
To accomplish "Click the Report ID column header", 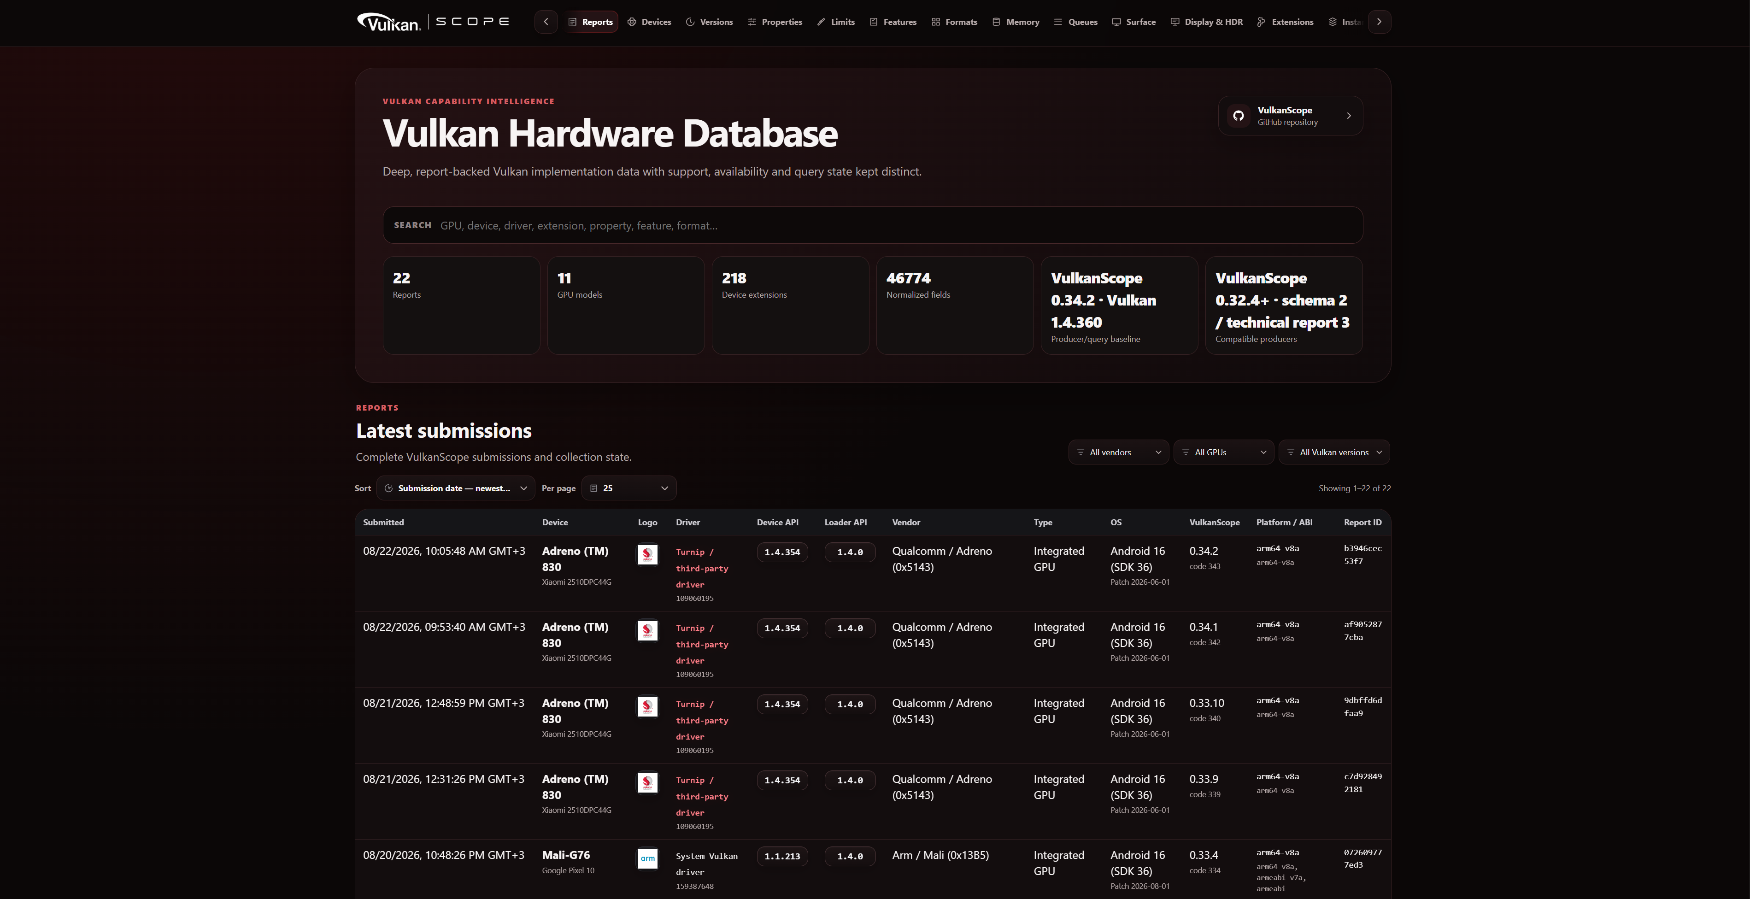I will click(x=1362, y=522).
